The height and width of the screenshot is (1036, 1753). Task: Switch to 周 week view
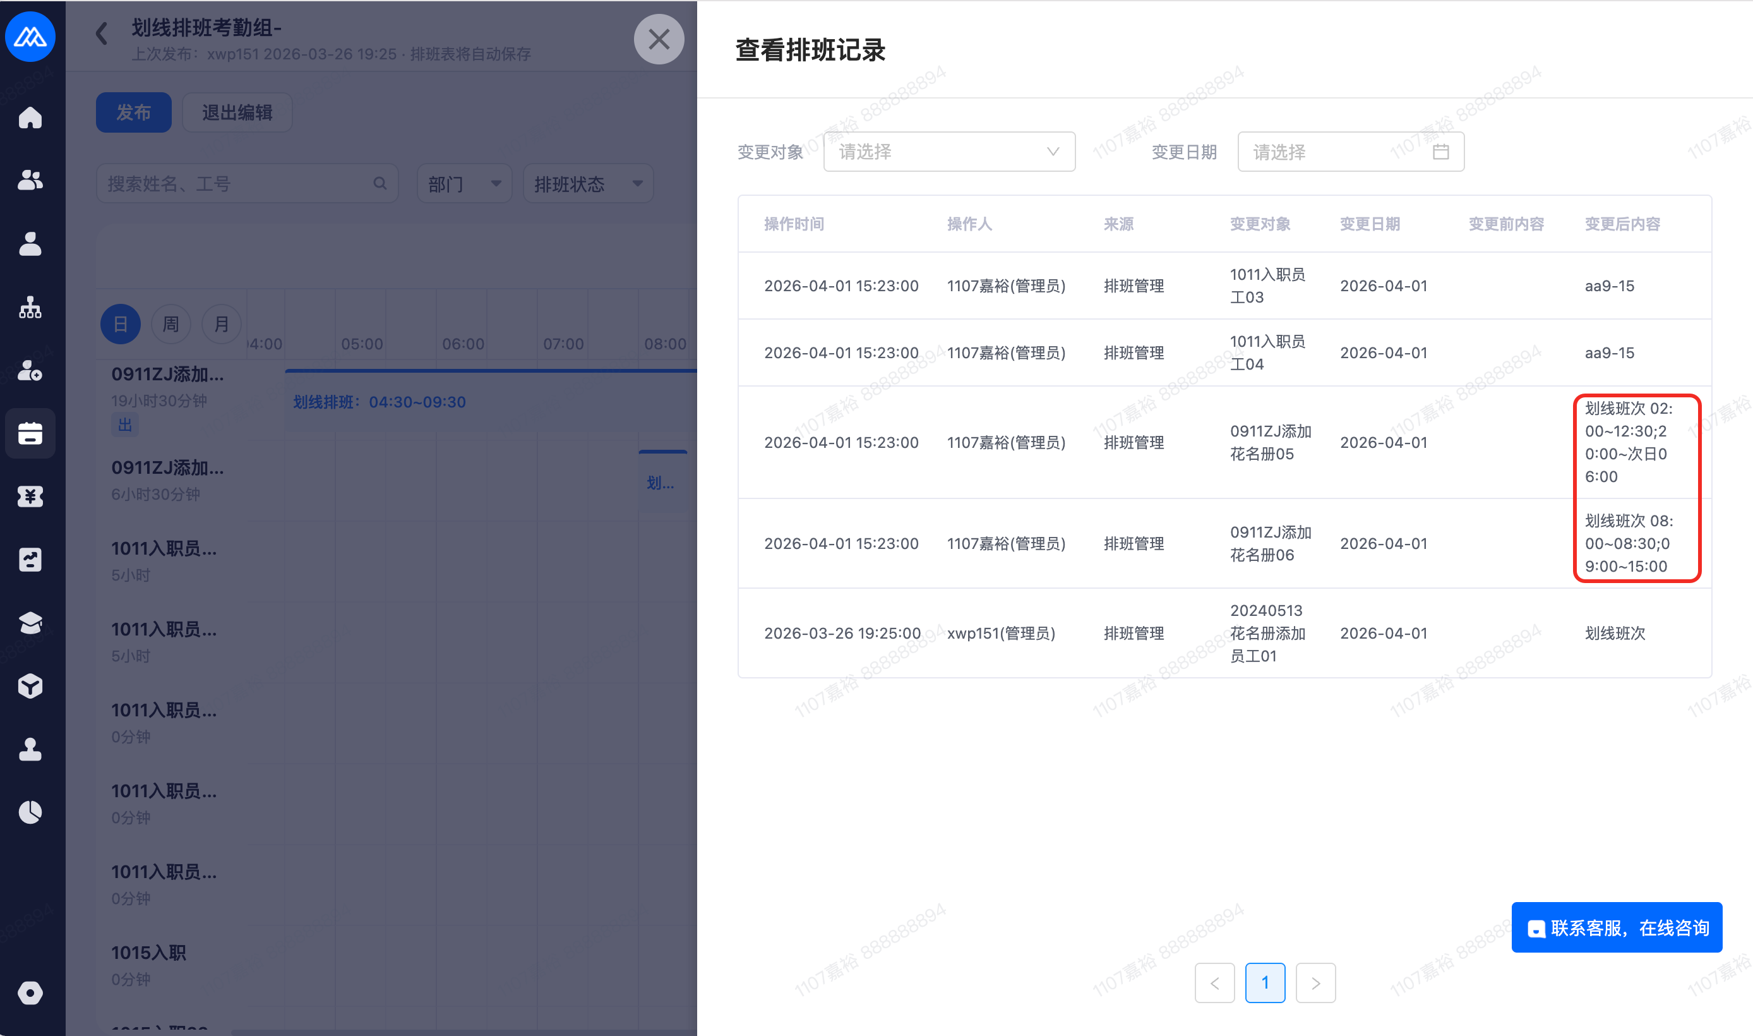tap(171, 324)
